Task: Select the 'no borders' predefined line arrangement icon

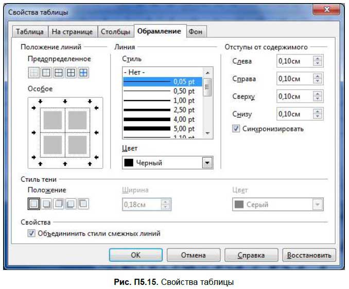Action: click(x=34, y=72)
